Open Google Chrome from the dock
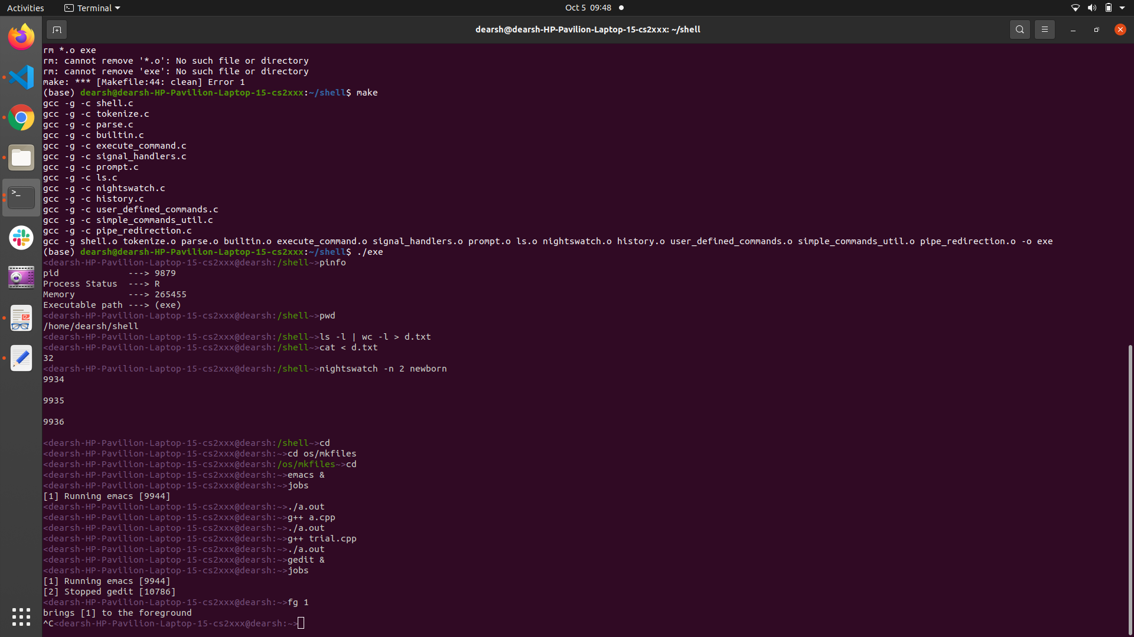Image resolution: width=1134 pixels, height=637 pixels. tap(21, 118)
